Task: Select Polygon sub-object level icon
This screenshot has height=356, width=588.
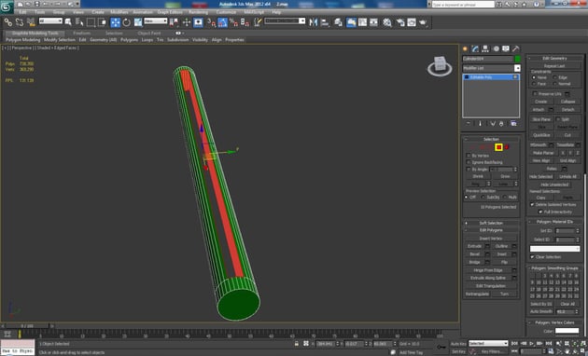Action: pyautogui.click(x=498, y=147)
